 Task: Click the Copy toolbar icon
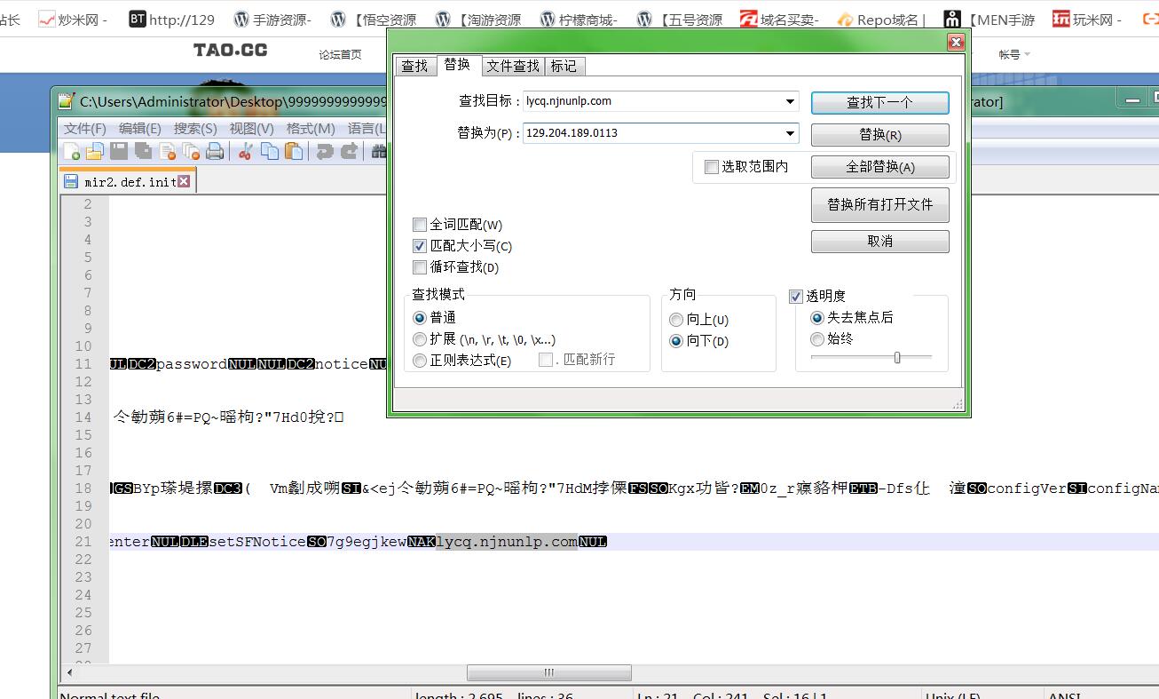point(270,152)
